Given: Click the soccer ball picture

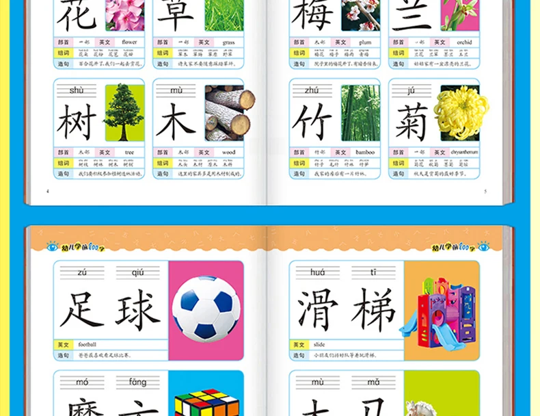Looking at the screenshot, I should pos(206,309).
